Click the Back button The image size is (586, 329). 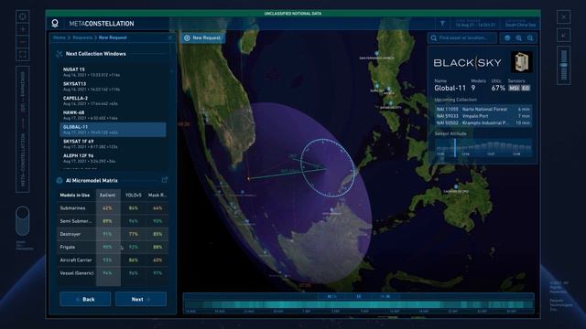tap(85, 299)
